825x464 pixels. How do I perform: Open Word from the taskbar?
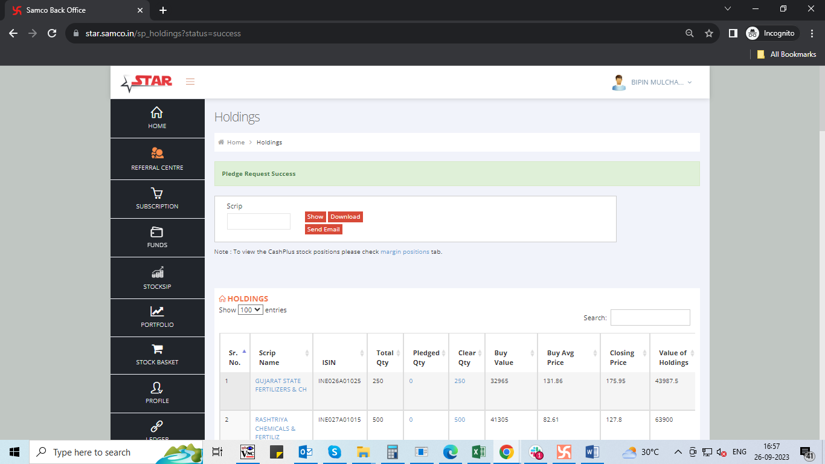592,452
